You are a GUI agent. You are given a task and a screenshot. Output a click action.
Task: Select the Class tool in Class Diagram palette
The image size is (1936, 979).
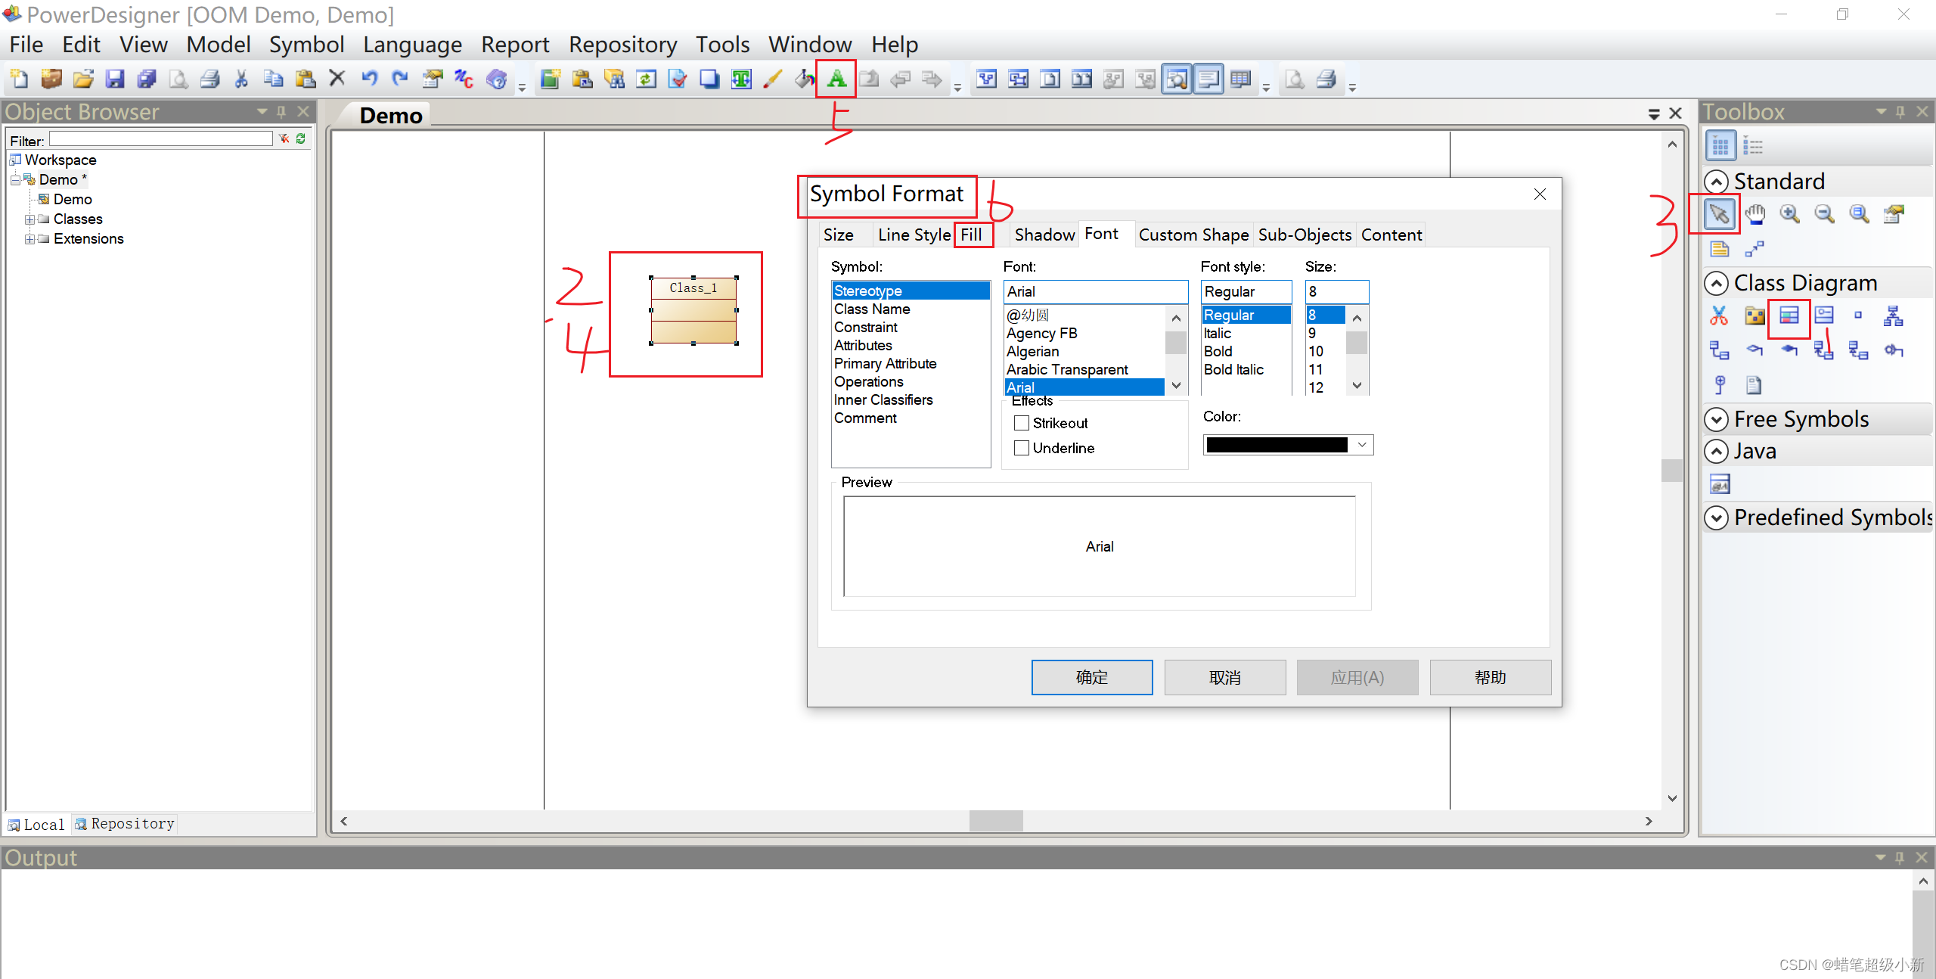(1789, 318)
